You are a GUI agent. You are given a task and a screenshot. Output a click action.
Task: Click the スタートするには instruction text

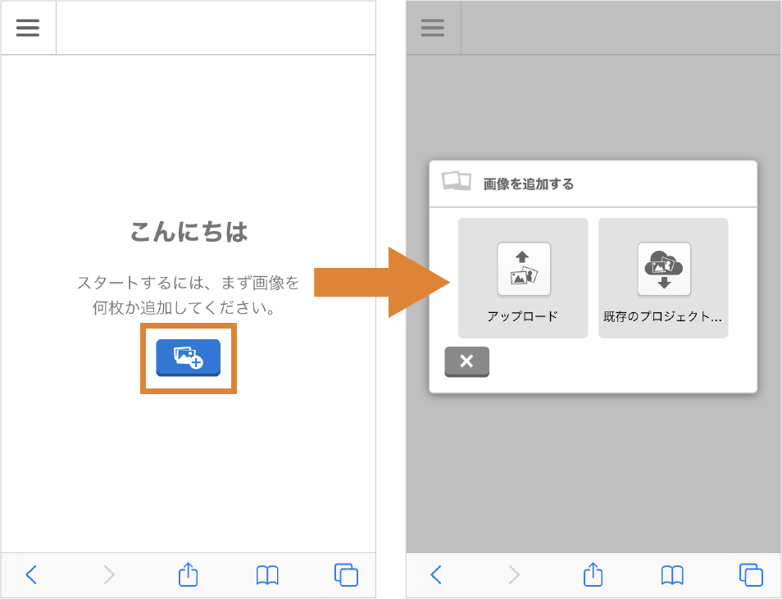(x=188, y=295)
